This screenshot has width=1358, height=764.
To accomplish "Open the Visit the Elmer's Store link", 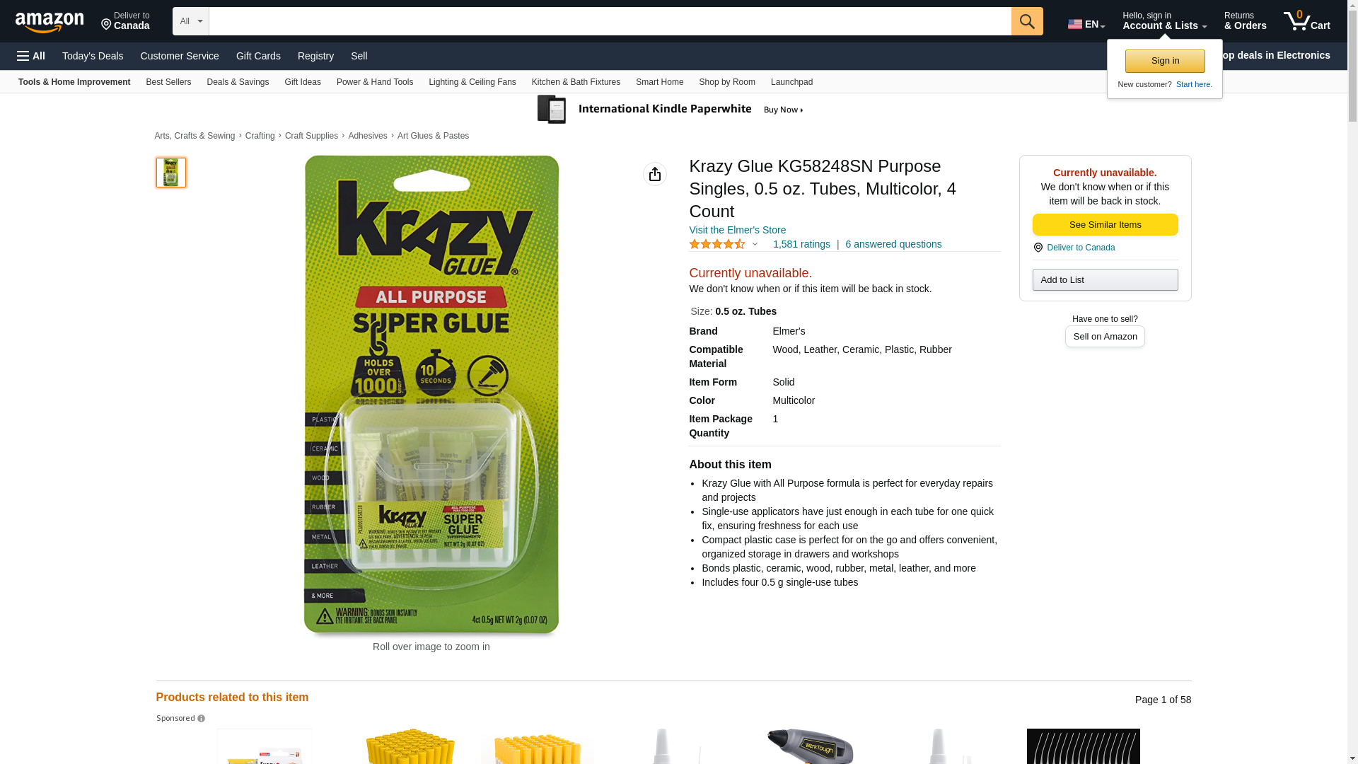I will point(737,230).
